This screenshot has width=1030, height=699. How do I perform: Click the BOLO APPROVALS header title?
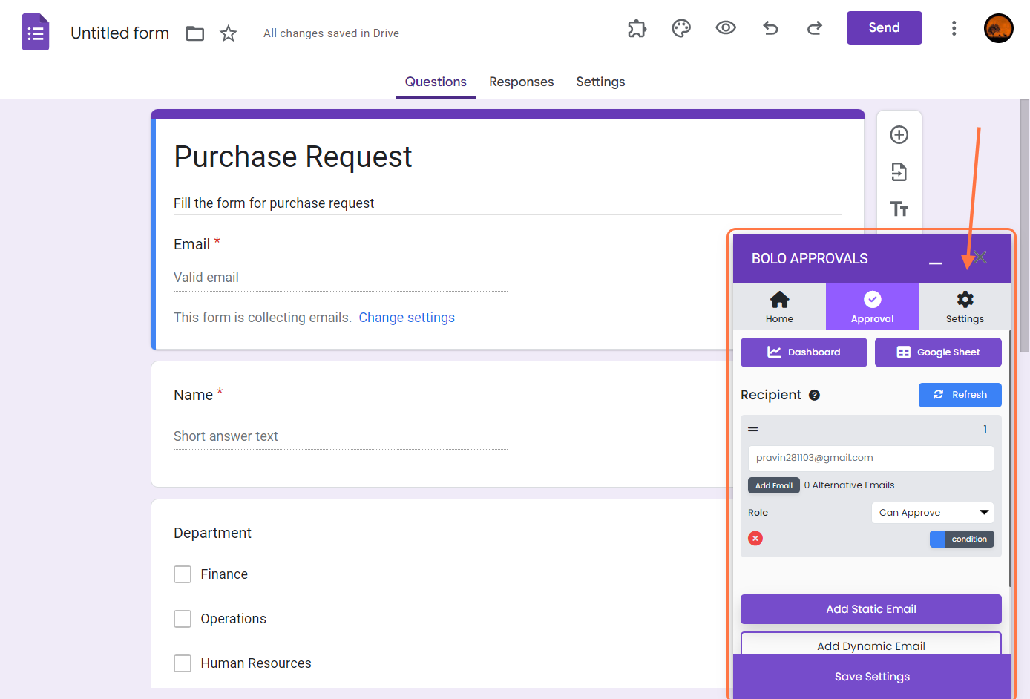click(810, 259)
